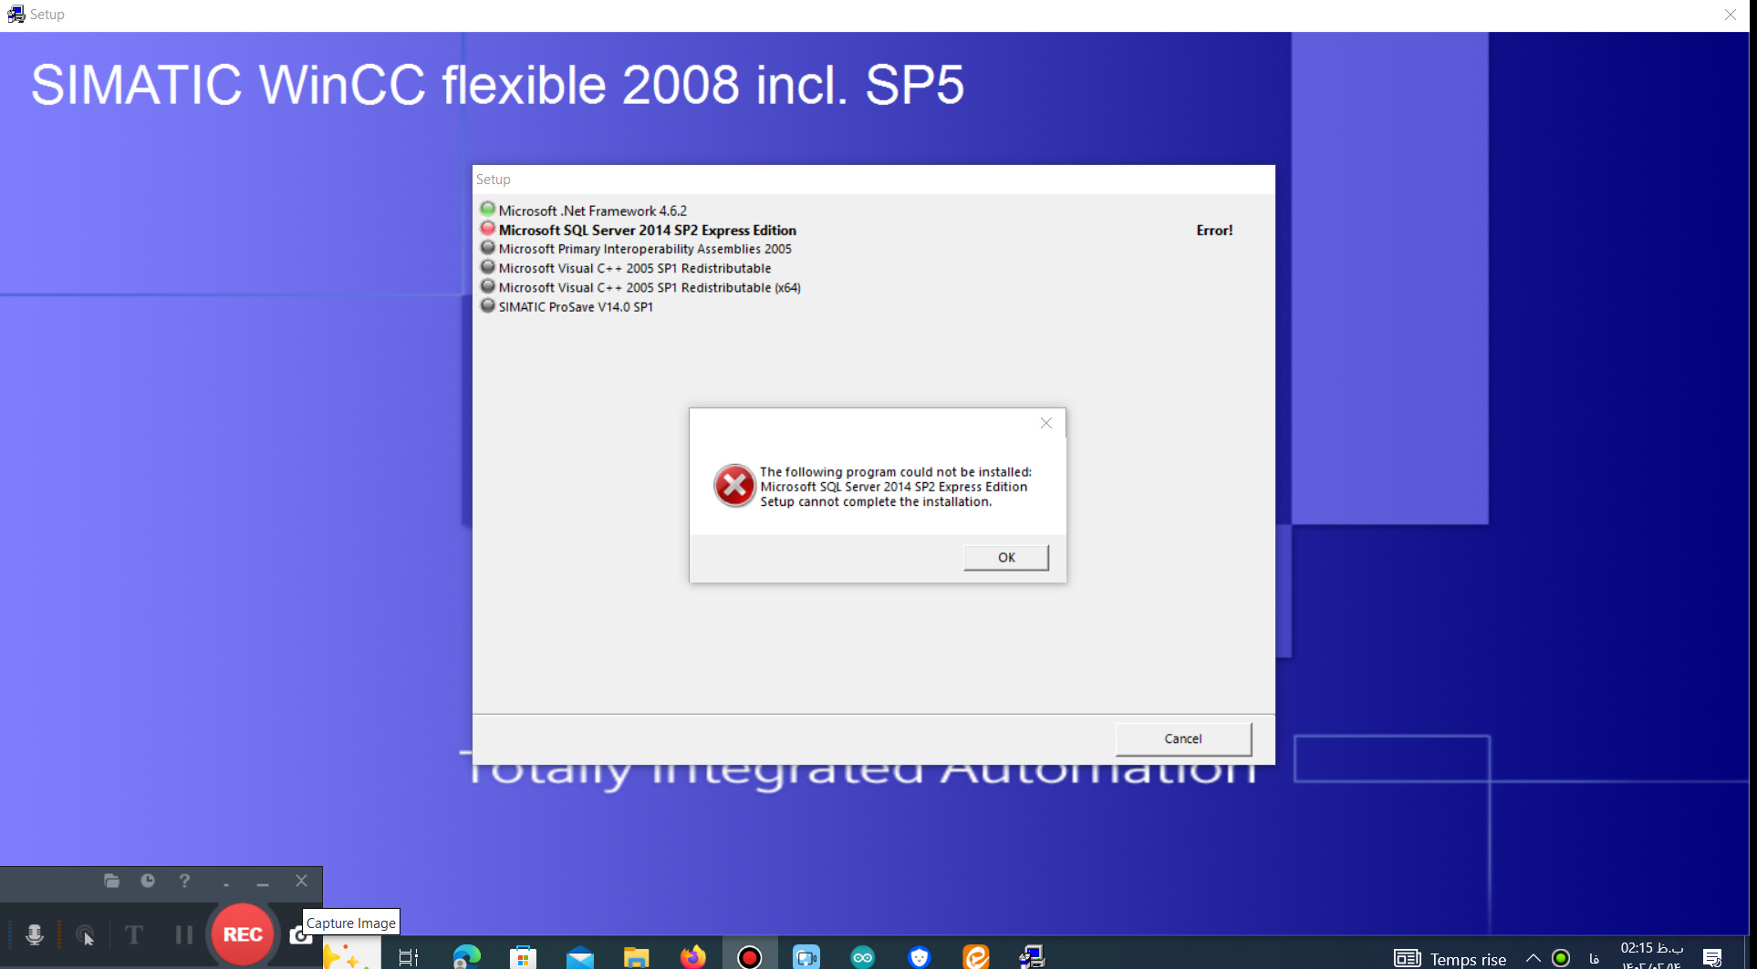Switch the input language indicator
Image resolution: width=1757 pixels, height=969 pixels.
pos(1594,958)
